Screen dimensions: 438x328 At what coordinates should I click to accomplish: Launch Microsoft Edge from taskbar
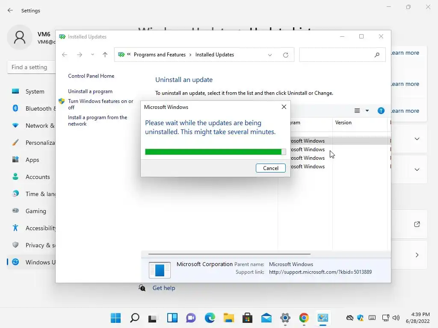tap(210, 318)
